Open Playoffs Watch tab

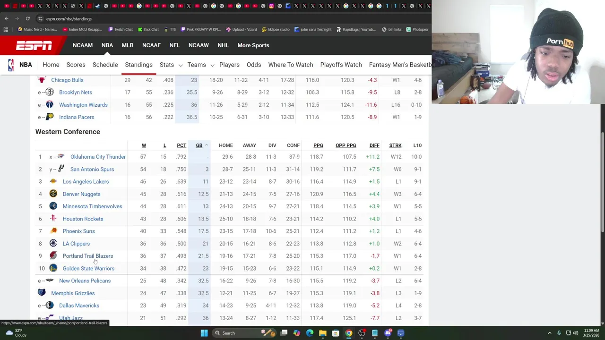click(x=341, y=65)
